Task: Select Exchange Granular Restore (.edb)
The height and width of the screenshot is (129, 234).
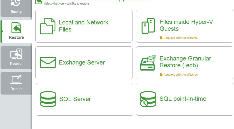Action: (x=185, y=63)
